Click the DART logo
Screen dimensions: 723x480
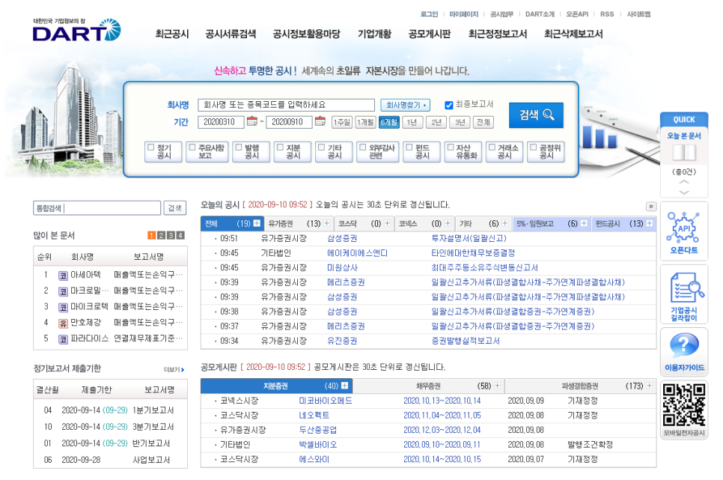click(x=76, y=30)
